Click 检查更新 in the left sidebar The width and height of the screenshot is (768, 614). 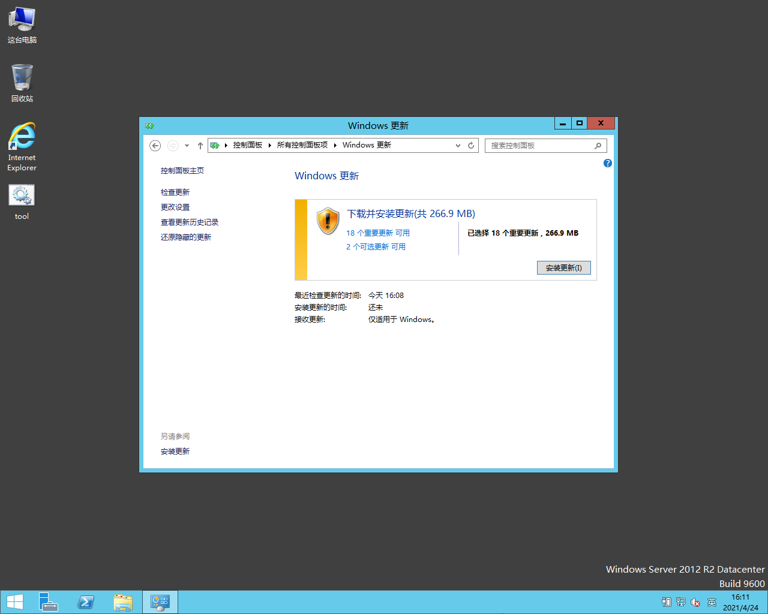click(175, 192)
